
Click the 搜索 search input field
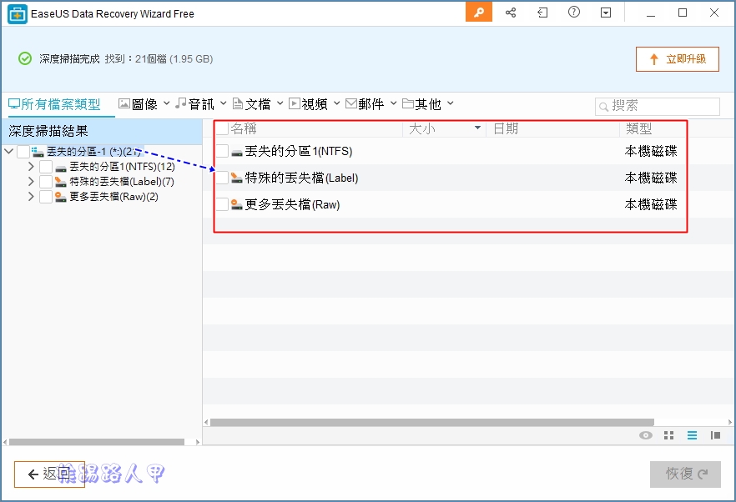coord(658,107)
